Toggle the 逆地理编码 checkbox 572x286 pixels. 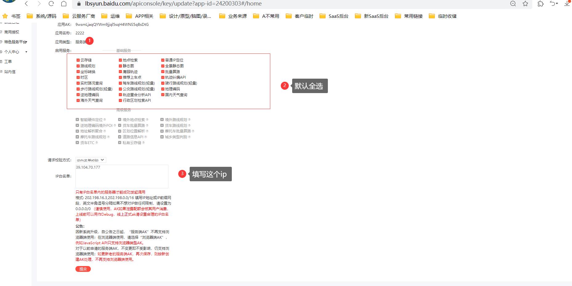click(78, 95)
